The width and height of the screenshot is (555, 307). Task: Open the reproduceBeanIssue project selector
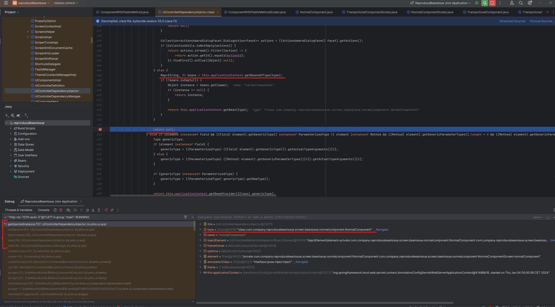(31, 3)
